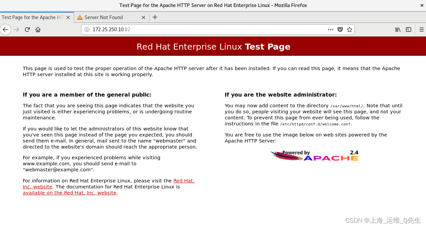
Task: Click the www.example.com text
Action: pos(47,164)
